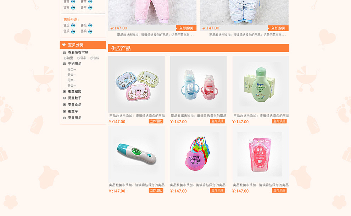This screenshot has height=216, width=351.
Task: Click the heart icon beside 宝贝分类
Action: click(64, 45)
